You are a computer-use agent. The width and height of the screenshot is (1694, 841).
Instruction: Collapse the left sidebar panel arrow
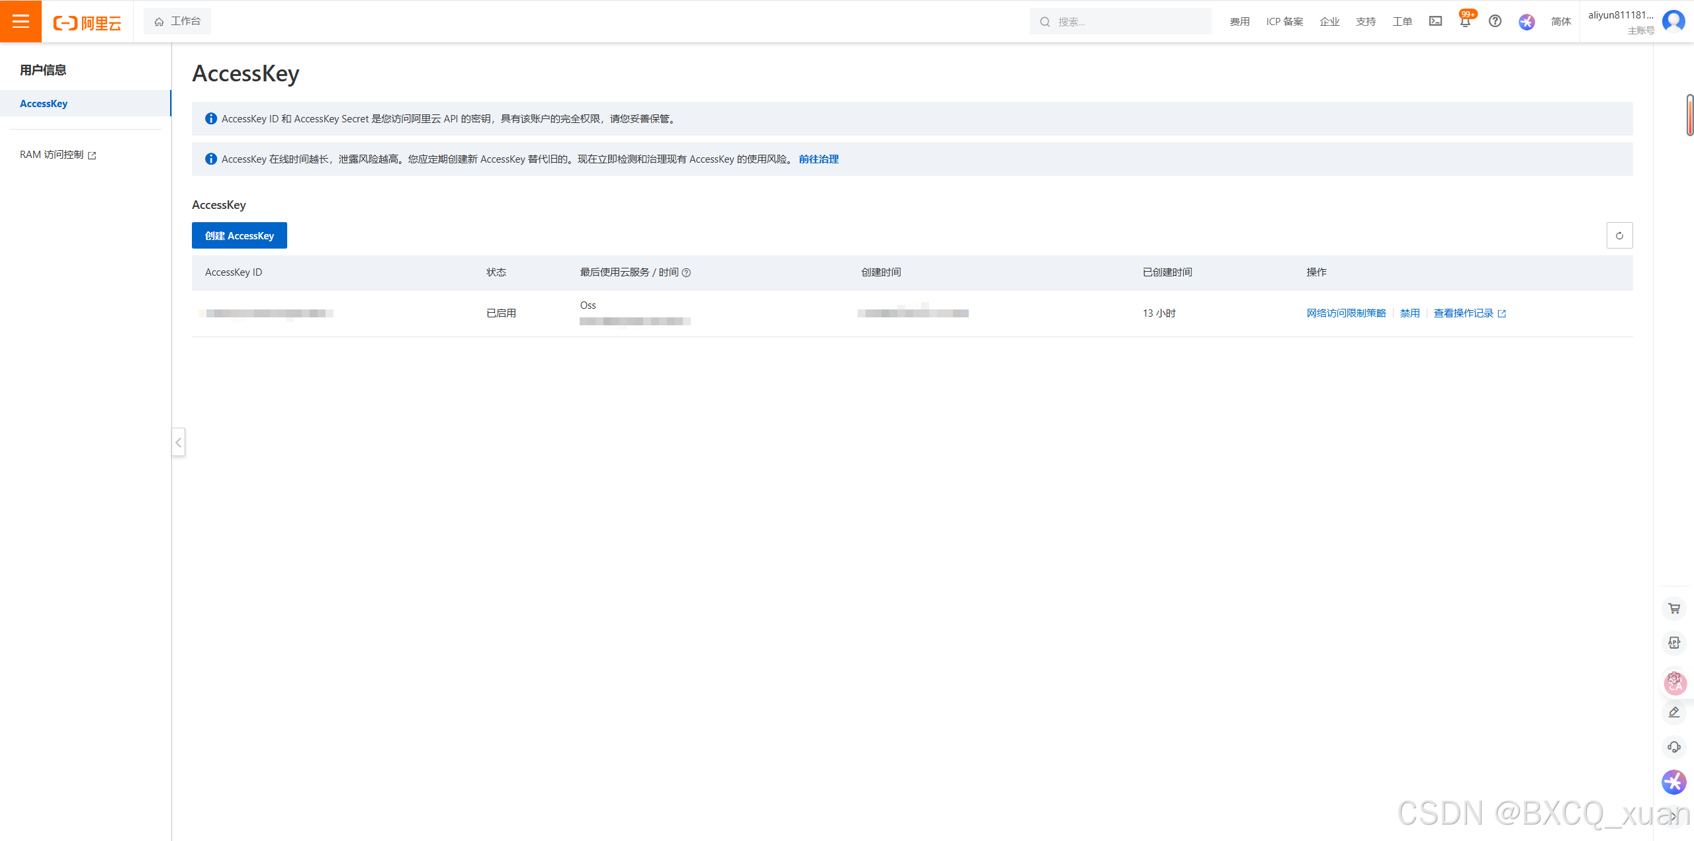click(178, 442)
